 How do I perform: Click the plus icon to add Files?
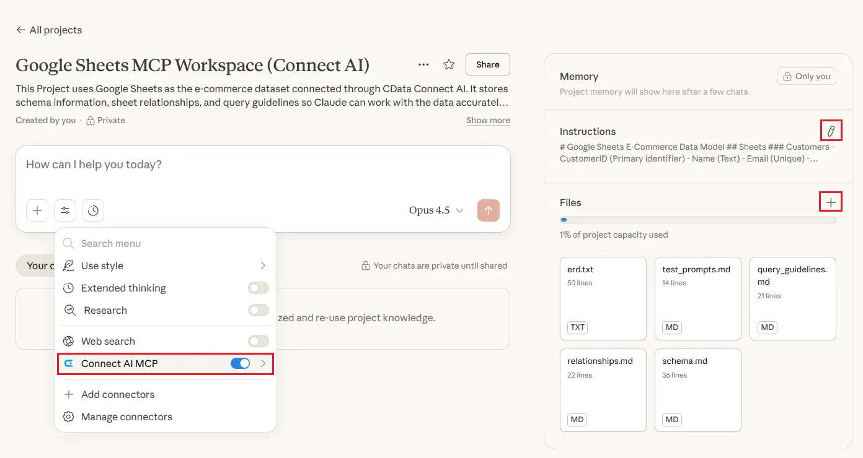831,202
